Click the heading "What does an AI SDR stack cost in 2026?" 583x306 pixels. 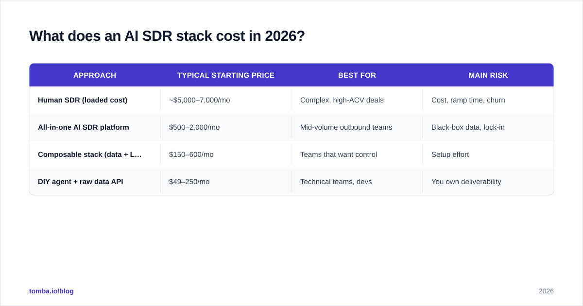point(167,36)
